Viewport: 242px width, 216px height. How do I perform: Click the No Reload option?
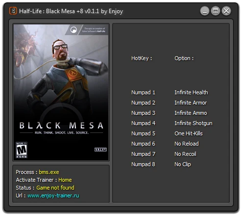187,144
